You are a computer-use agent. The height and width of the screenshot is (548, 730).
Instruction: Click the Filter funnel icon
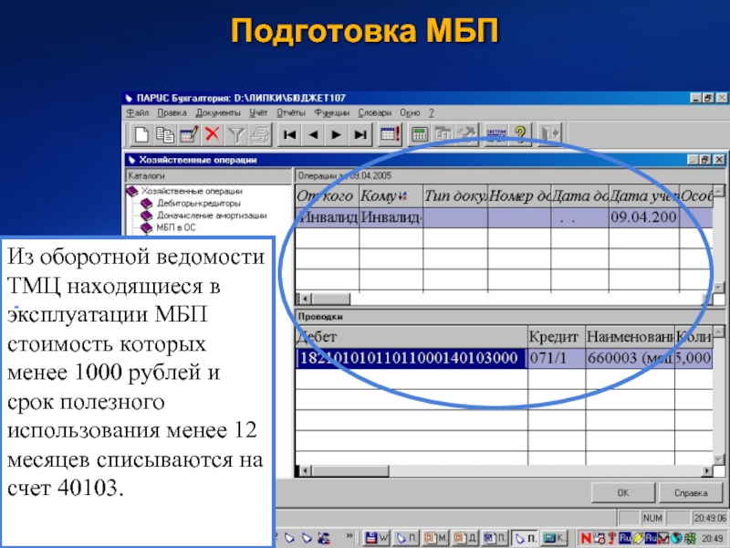236,134
